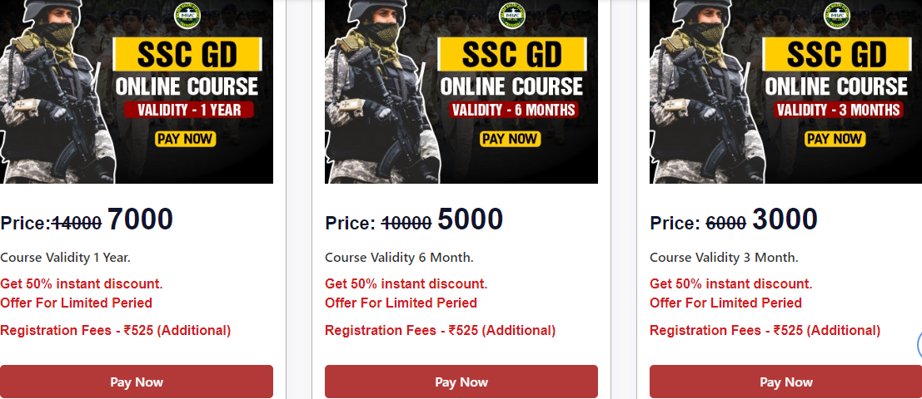Viewport: 922px width, 399px height.
Task: Open the SSC GD 6 Months course banner
Action: point(461,91)
